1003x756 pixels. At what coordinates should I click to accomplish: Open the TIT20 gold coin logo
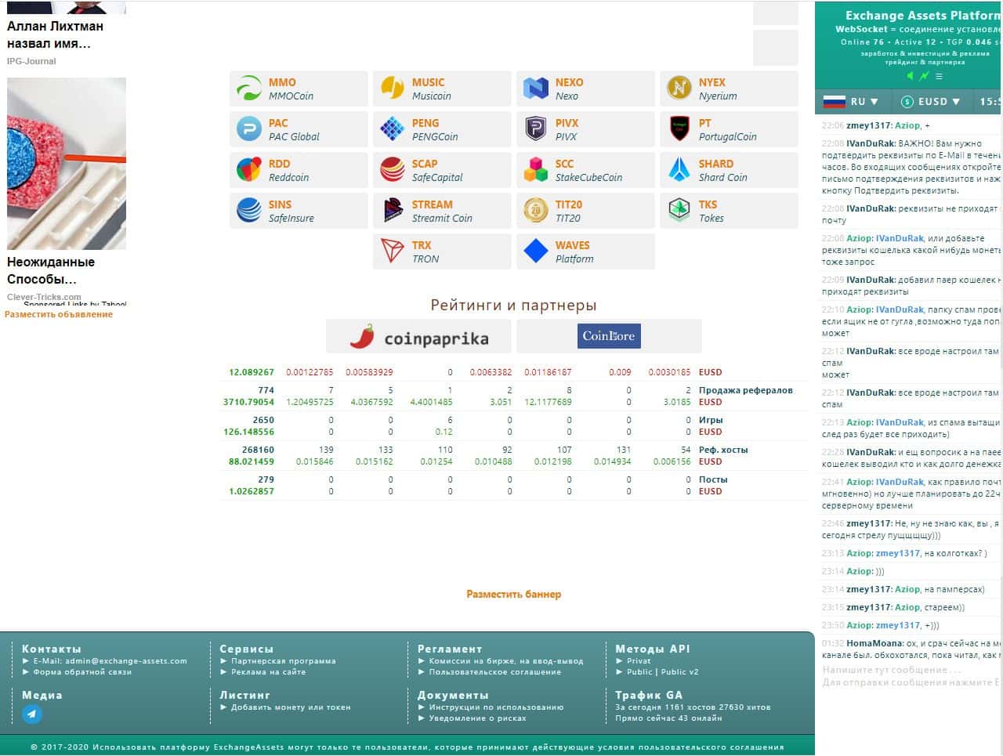click(x=536, y=211)
